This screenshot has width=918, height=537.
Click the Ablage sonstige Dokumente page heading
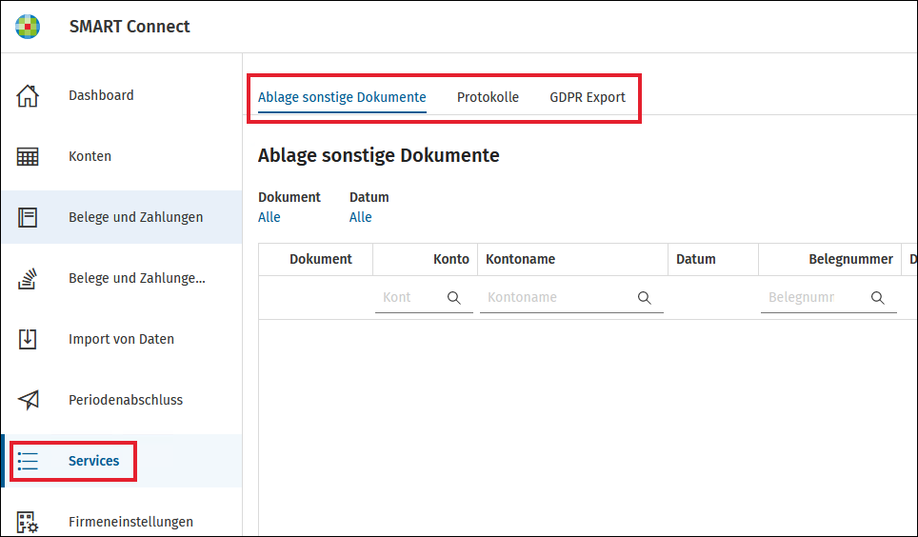click(379, 155)
